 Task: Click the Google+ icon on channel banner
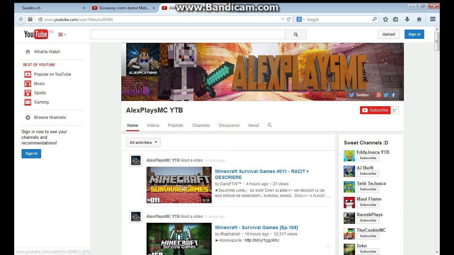[379, 95]
